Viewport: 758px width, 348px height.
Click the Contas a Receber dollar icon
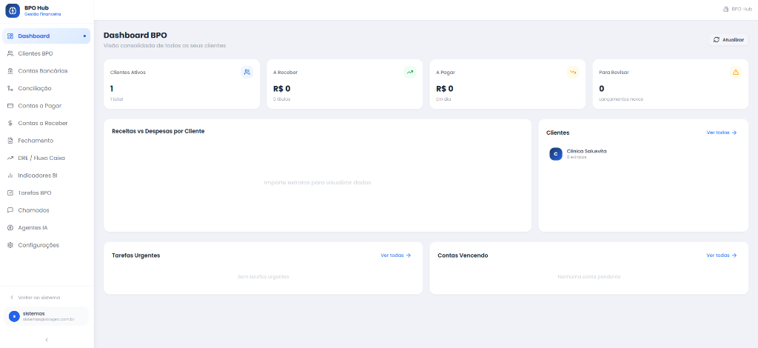click(10, 123)
